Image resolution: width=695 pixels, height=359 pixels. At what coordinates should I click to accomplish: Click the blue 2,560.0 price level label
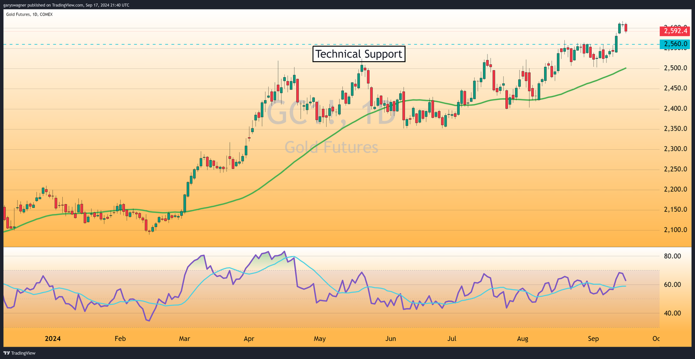tap(674, 45)
